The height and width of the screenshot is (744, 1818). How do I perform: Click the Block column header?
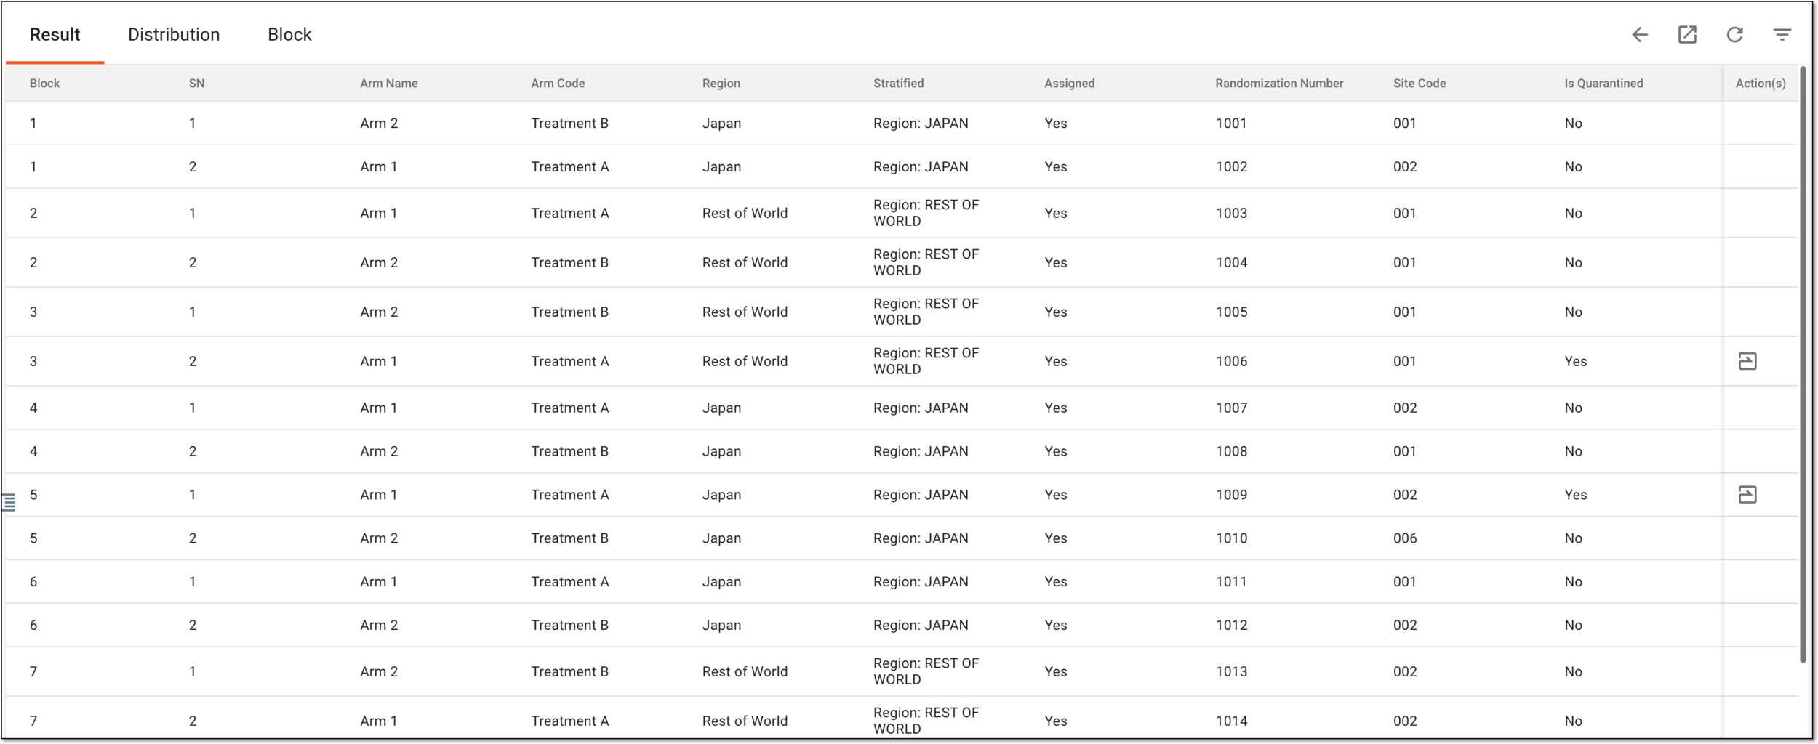(44, 84)
